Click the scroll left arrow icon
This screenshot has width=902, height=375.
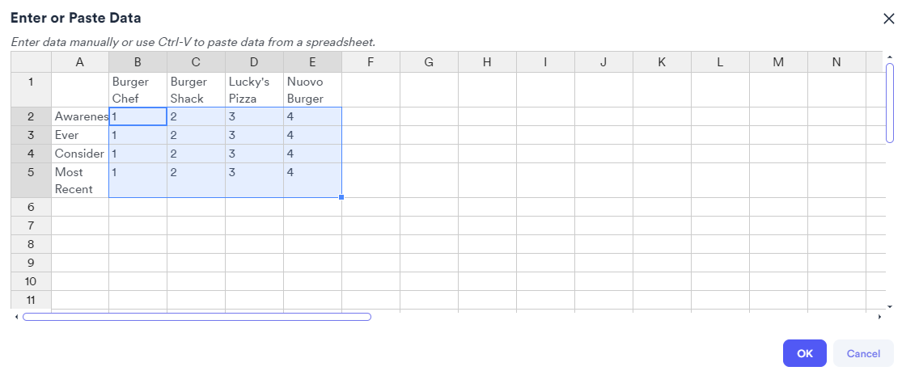pyautogui.click(x=17, y=317)
